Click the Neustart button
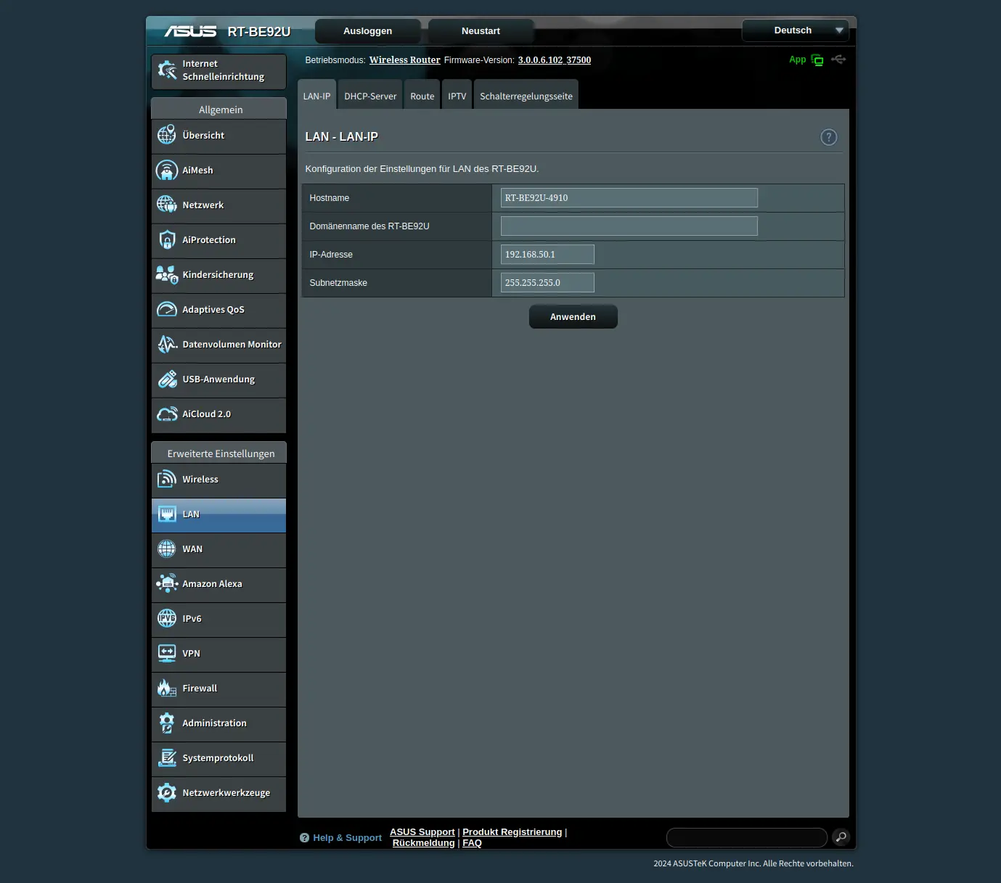This screenshot has height=883, width=1001. (481, 31)
